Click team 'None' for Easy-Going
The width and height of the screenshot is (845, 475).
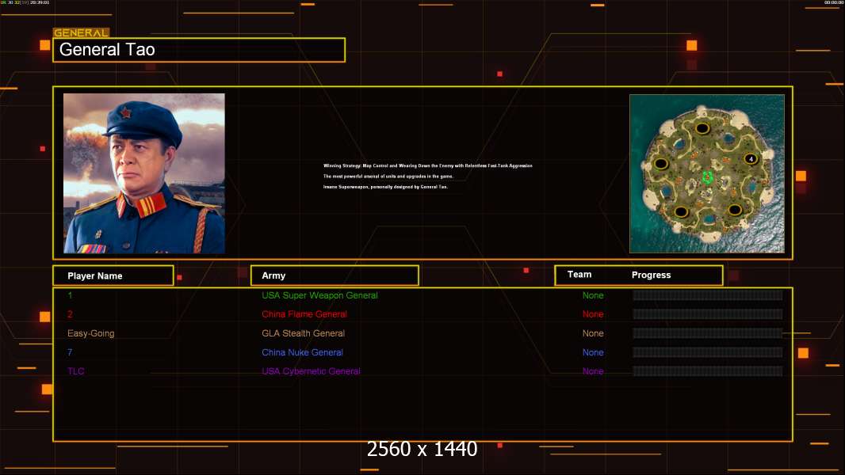[593, 333]
